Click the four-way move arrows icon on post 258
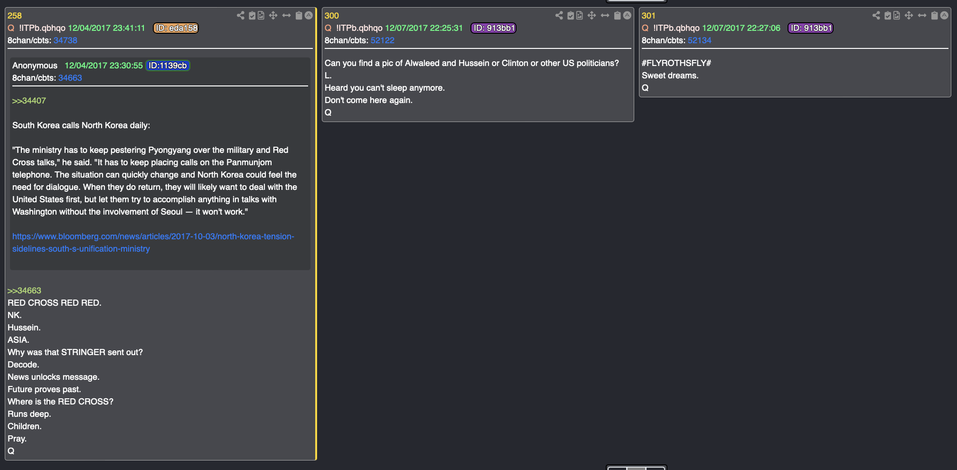Viewport: 957px width, 470px height. pos(273,16)
